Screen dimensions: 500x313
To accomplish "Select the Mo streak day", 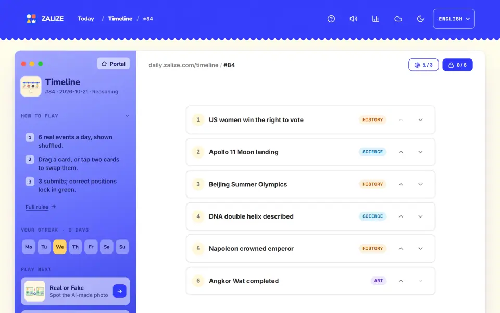I will (28, 247).
